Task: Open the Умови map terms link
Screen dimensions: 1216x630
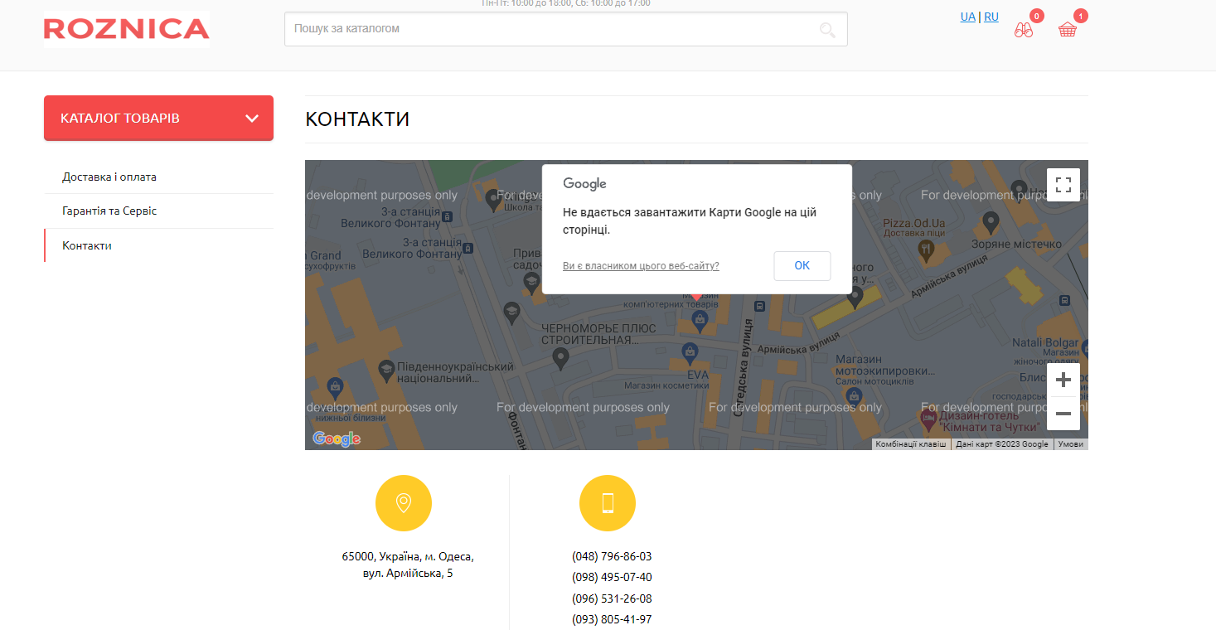Action: 1071,444
